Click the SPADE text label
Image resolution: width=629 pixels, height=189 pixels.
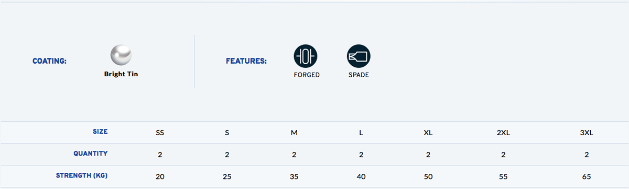[x=359, y=75]
